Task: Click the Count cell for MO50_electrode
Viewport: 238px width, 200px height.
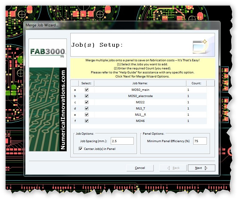Action: (x=196, y=96)
